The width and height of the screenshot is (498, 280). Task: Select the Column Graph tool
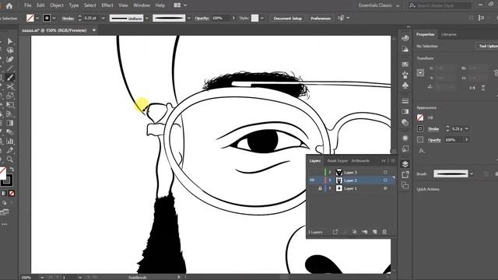(x=10, y=141)
